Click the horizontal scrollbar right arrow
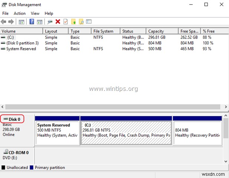This screenshot has width=229, height=178. [226, 107]
